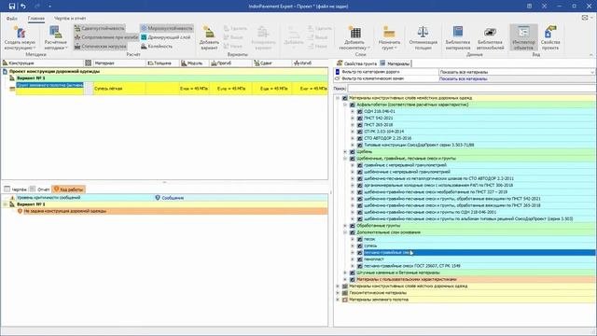Screen dimensions: 597x336
Task: Click the Сдвиг column header
Action: 271,63
